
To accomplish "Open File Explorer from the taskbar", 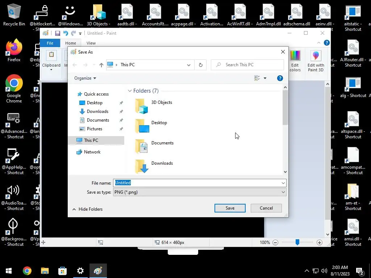I will [x=45, y=271].
